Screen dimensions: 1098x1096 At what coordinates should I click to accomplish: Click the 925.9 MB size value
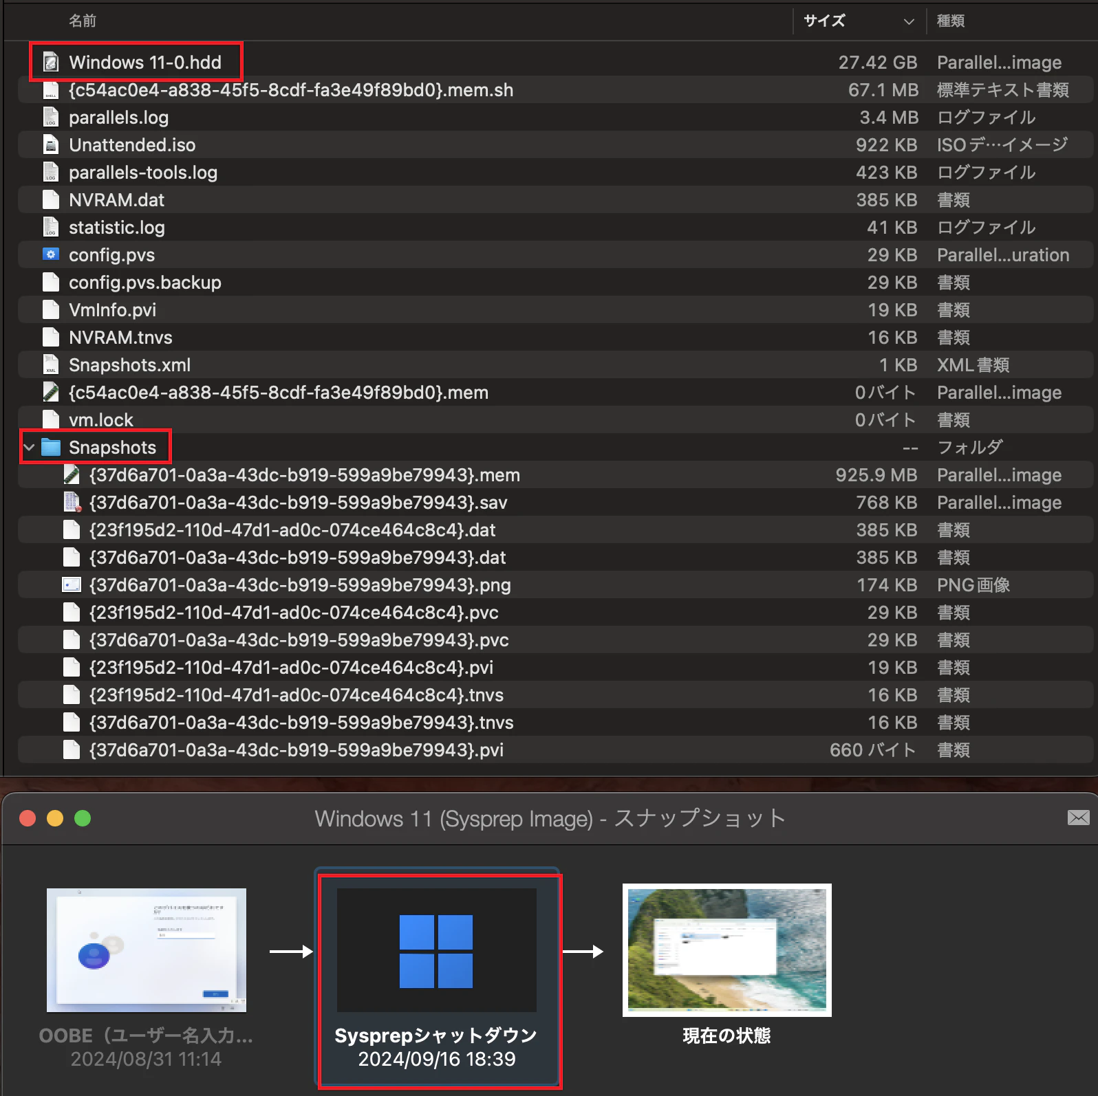click(x=876, y=475)
